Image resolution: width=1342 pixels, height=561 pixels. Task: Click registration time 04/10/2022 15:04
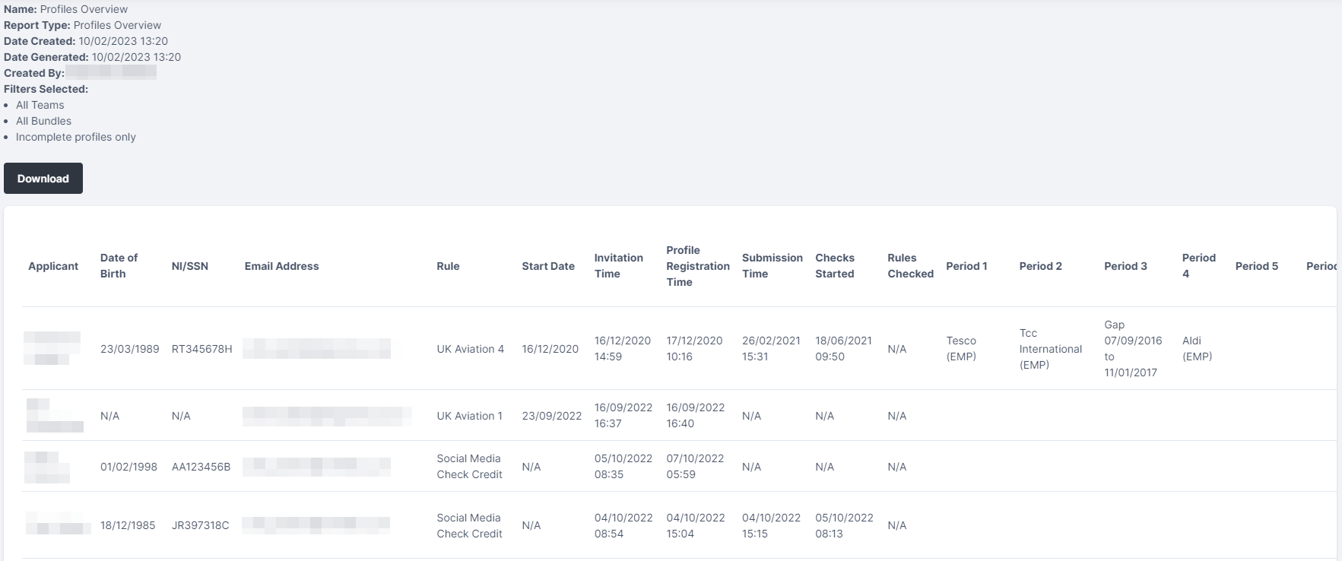click(696, 525)
